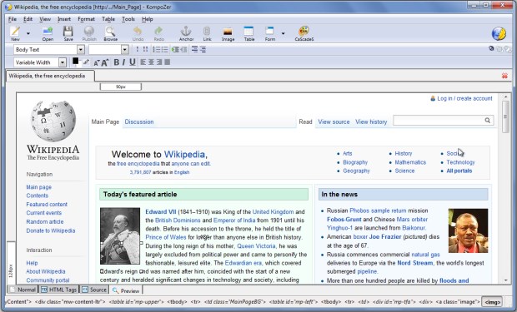Click the Redo arrow icon
The image size is (517, 312).
(159, 33)
